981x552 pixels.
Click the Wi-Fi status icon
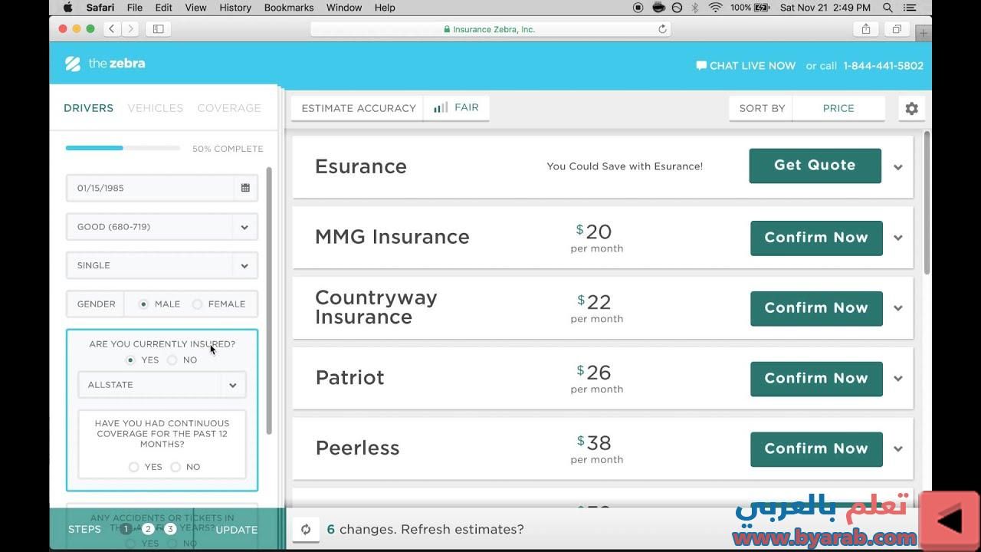[x=715, y=8]
